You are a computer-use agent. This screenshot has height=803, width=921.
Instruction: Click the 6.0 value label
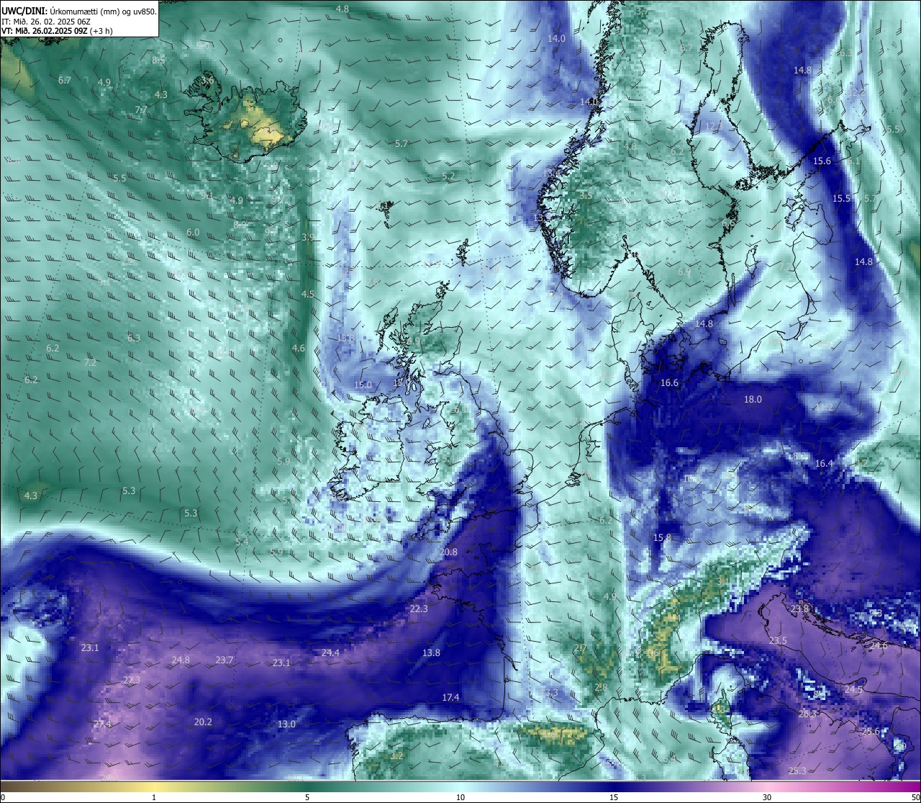pos(193,233)
